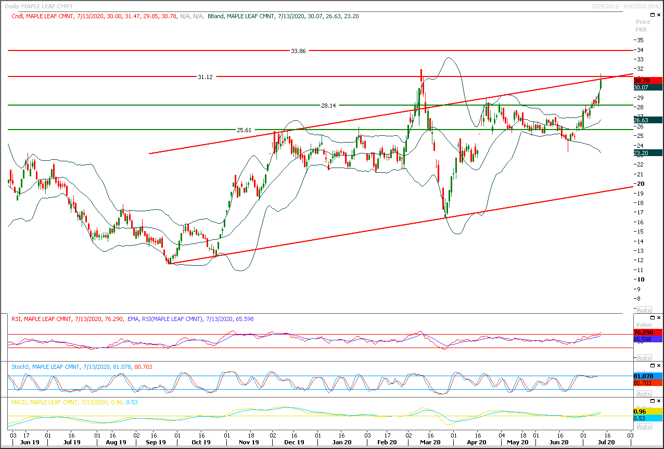Viewport: 664px width, 449px height.
Task: Close the MACD indicator pane
Action: click(658, 401)
